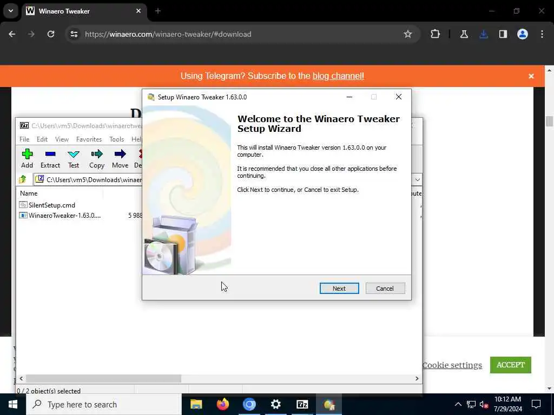The height and width of the screenshot is (415, 554).
Task: Open a new browser tab
Action: (x=158, y=11)
